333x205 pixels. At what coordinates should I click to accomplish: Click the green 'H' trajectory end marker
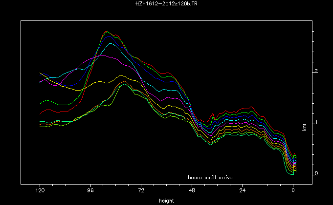294,171
